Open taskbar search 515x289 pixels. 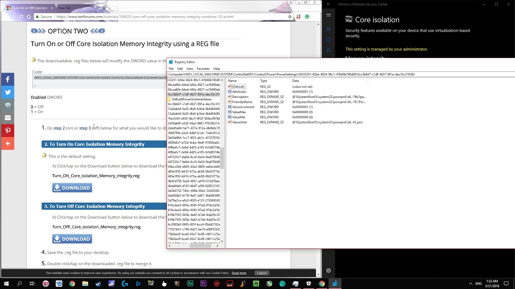point(19,284)
